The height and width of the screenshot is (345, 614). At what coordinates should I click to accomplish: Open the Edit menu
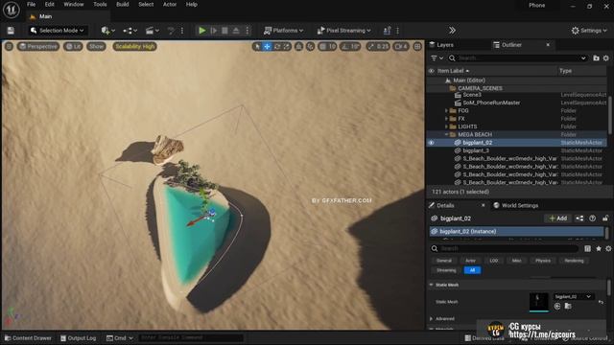pos(49,4)
